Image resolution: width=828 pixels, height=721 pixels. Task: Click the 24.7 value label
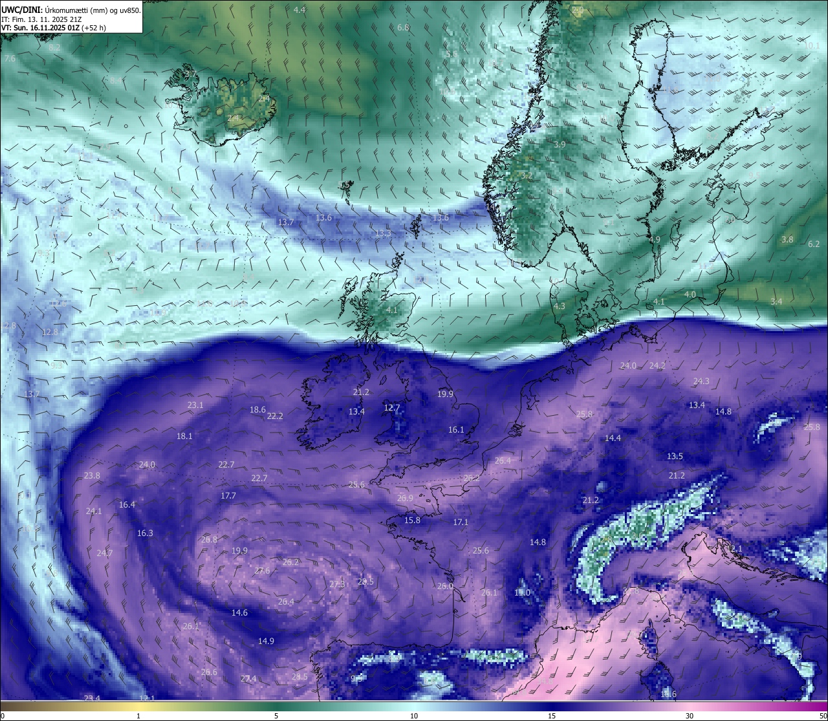pos(105,553)
